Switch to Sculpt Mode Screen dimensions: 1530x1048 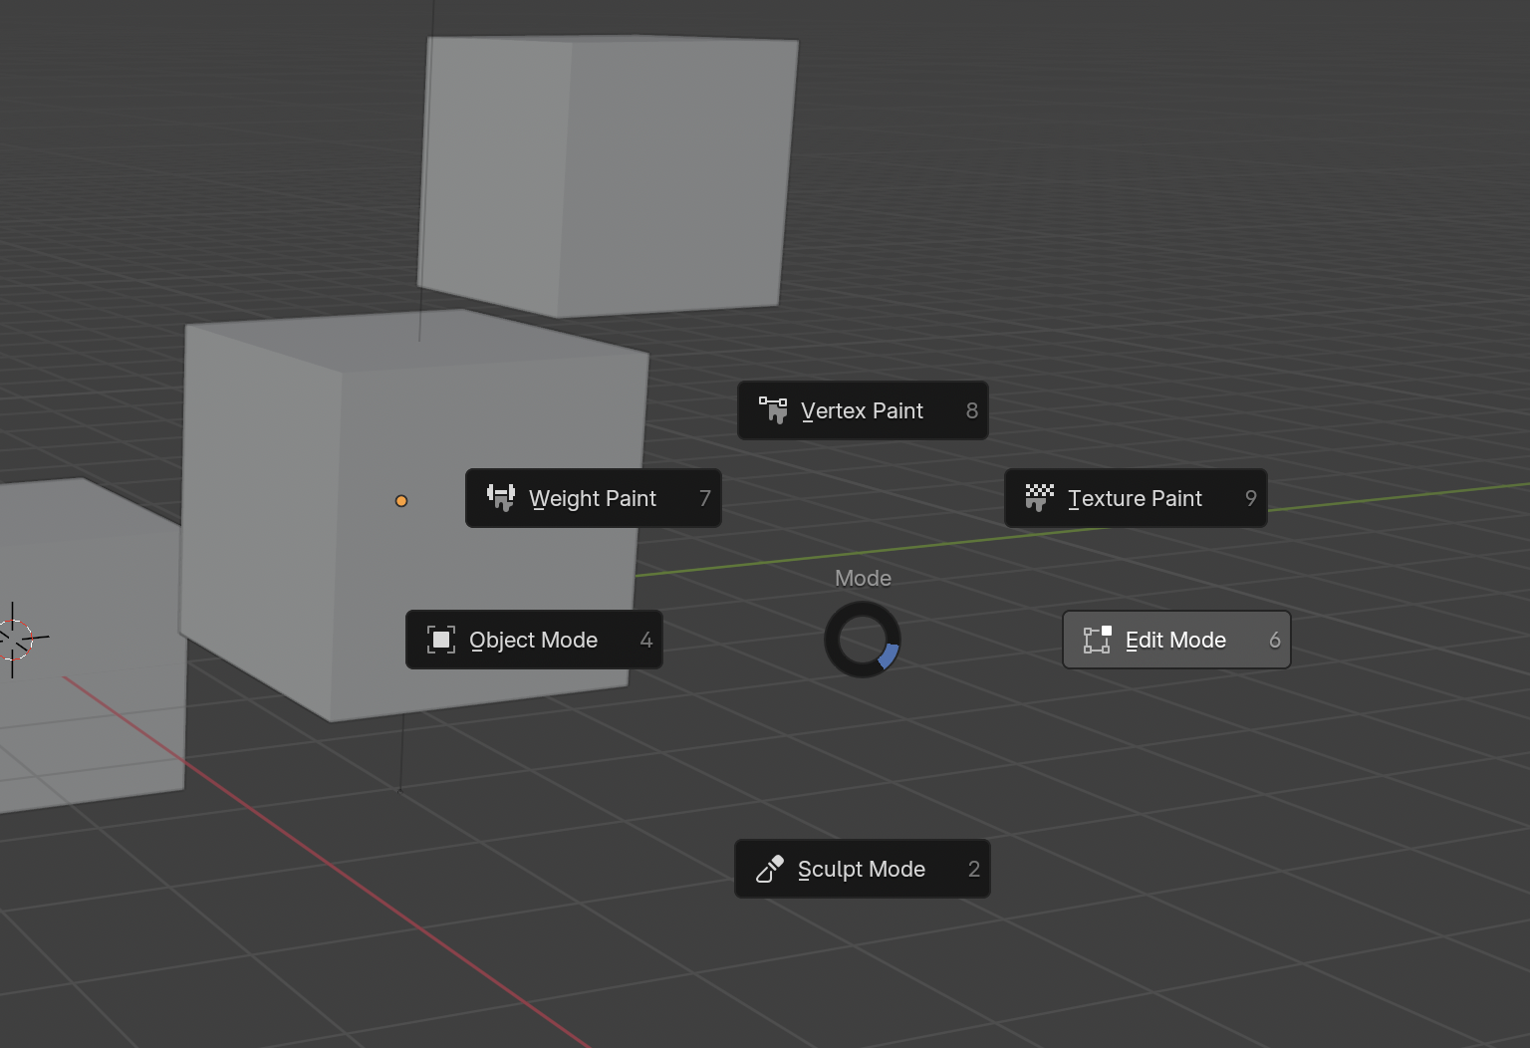[x=863, y=869]
